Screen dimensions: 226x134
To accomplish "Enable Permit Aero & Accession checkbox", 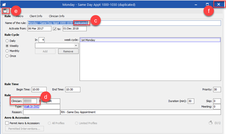I will [x=7, y=123].
